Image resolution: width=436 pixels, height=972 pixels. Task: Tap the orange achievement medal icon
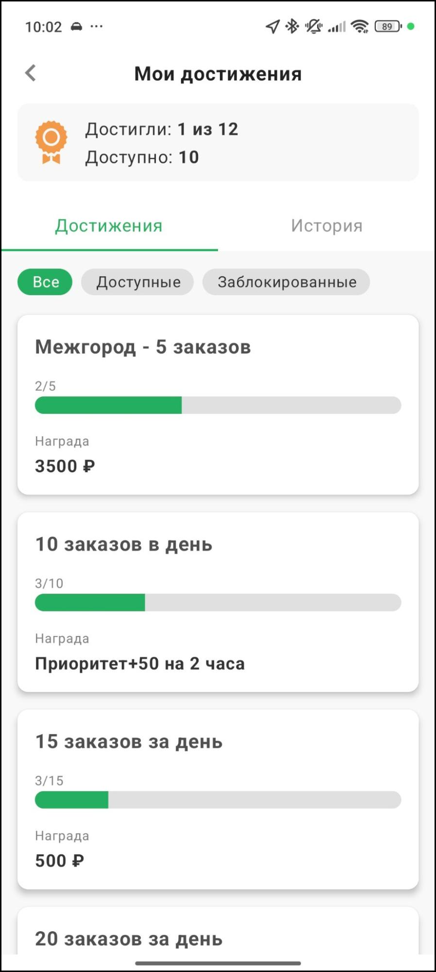[51, 142]
